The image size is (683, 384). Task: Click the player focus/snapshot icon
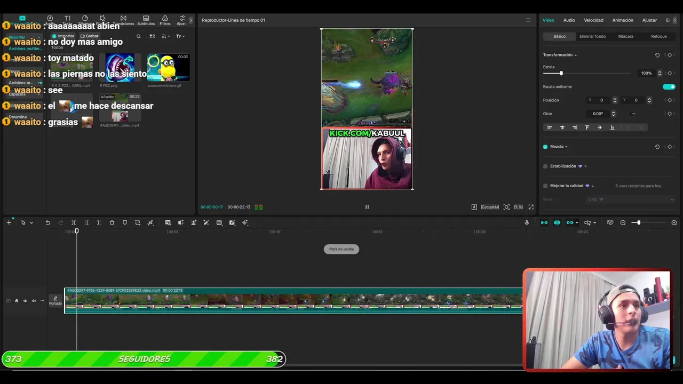(506, 207)
